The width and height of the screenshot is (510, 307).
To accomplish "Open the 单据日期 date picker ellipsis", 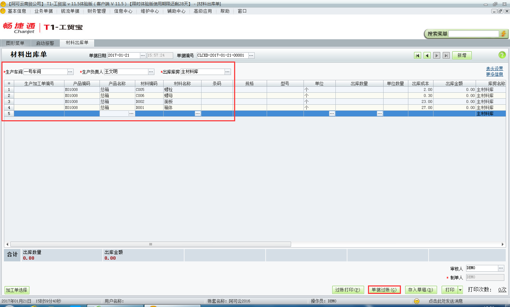I will click(143, 56).
